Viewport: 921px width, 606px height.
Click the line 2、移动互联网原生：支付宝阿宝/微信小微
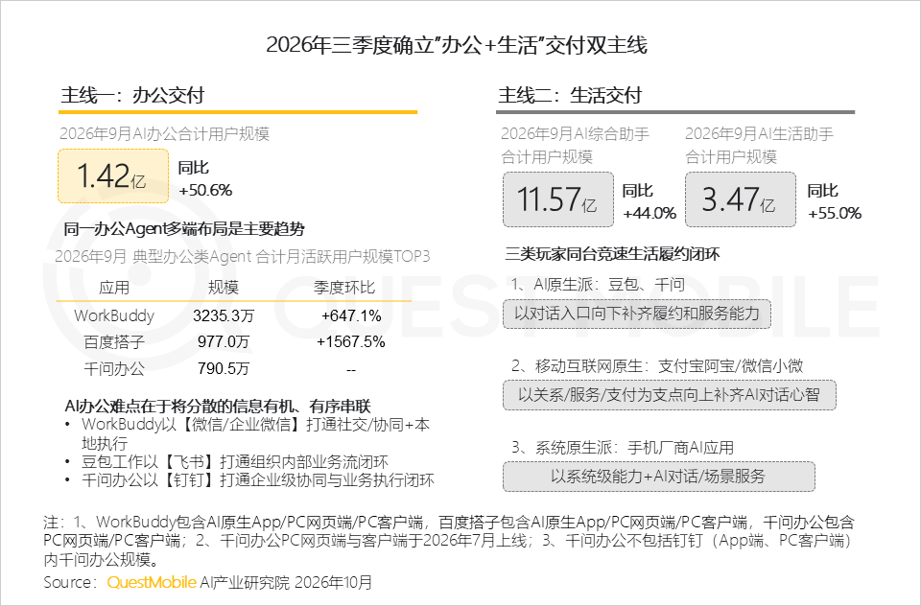click(657, 366)
